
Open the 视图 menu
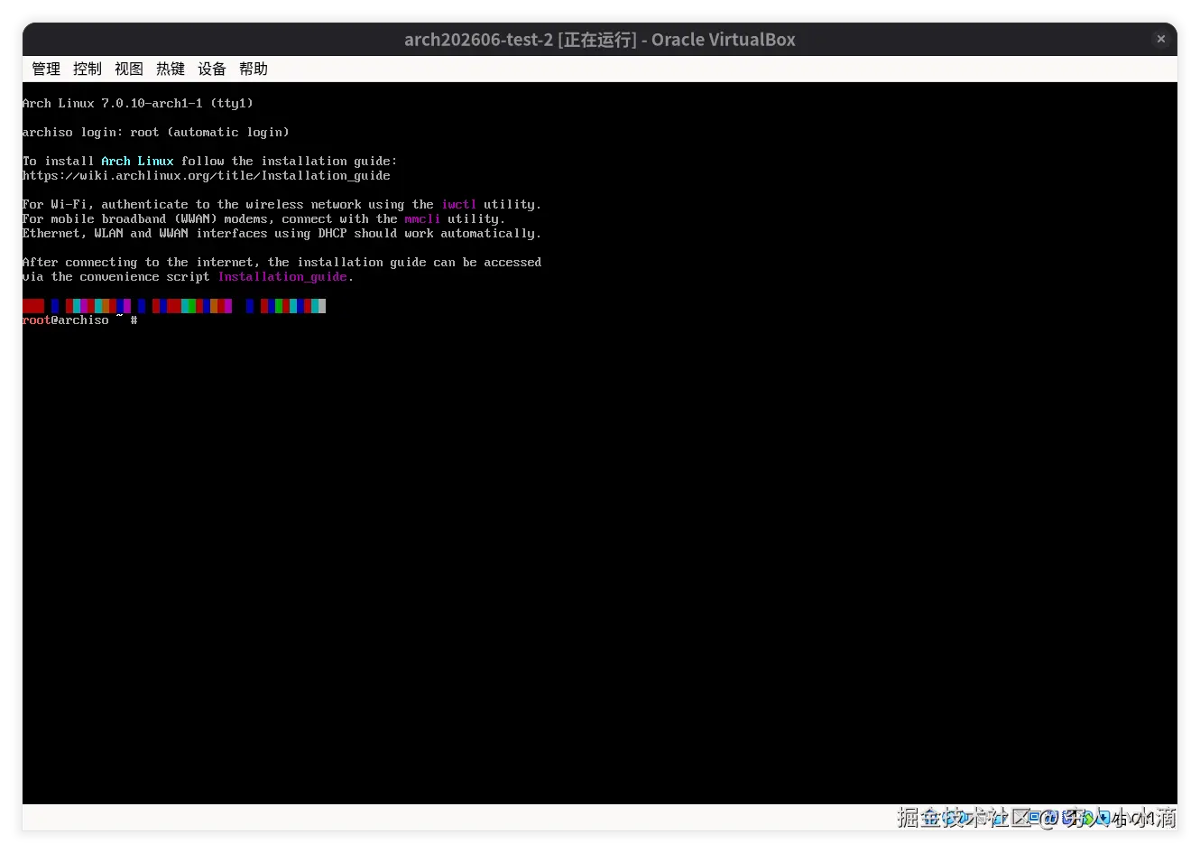[129, 69]
